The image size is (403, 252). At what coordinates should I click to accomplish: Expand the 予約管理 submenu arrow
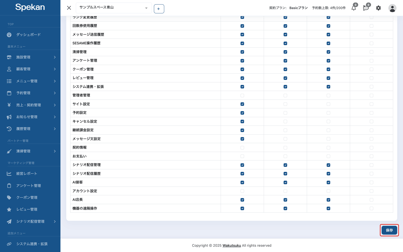[x=55, y=93]
